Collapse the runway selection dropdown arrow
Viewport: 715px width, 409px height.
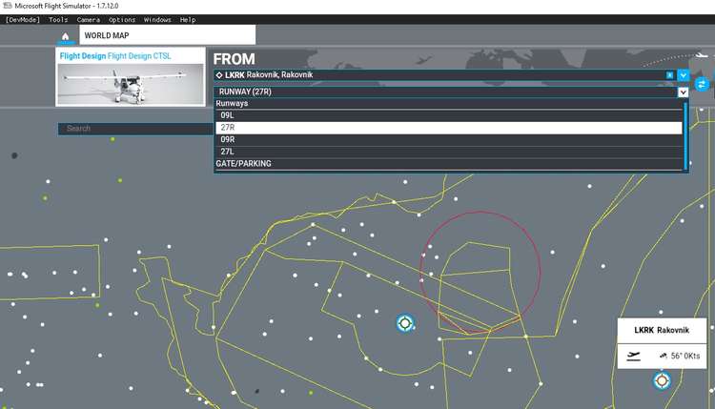683,92
